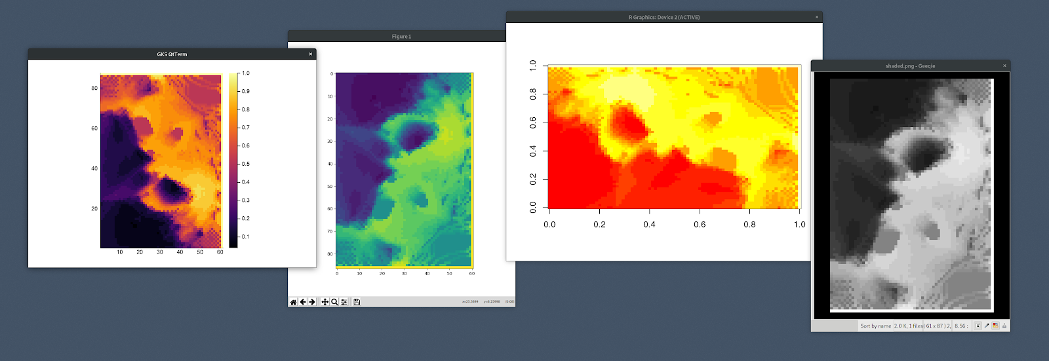The width and height of the screenshot is (1049, 361).
Task: Reset the Figure 1 view with Home
Action: (293, 302)
